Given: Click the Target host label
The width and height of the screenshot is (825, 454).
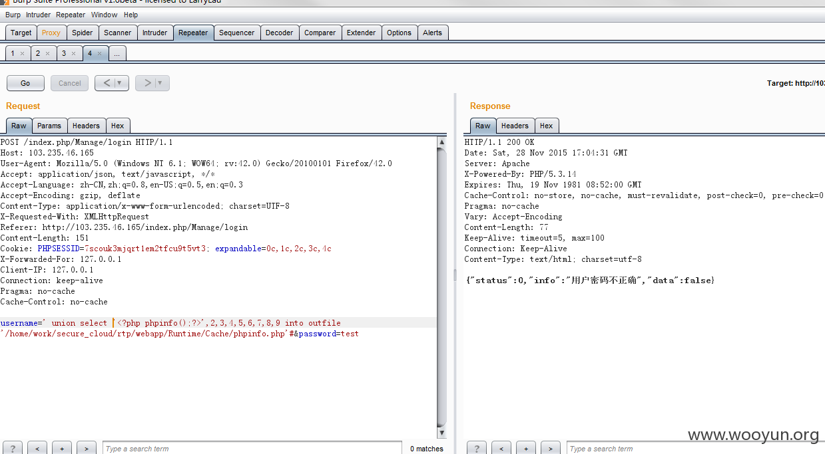Looking at the screenshot, I should point(796,83).
